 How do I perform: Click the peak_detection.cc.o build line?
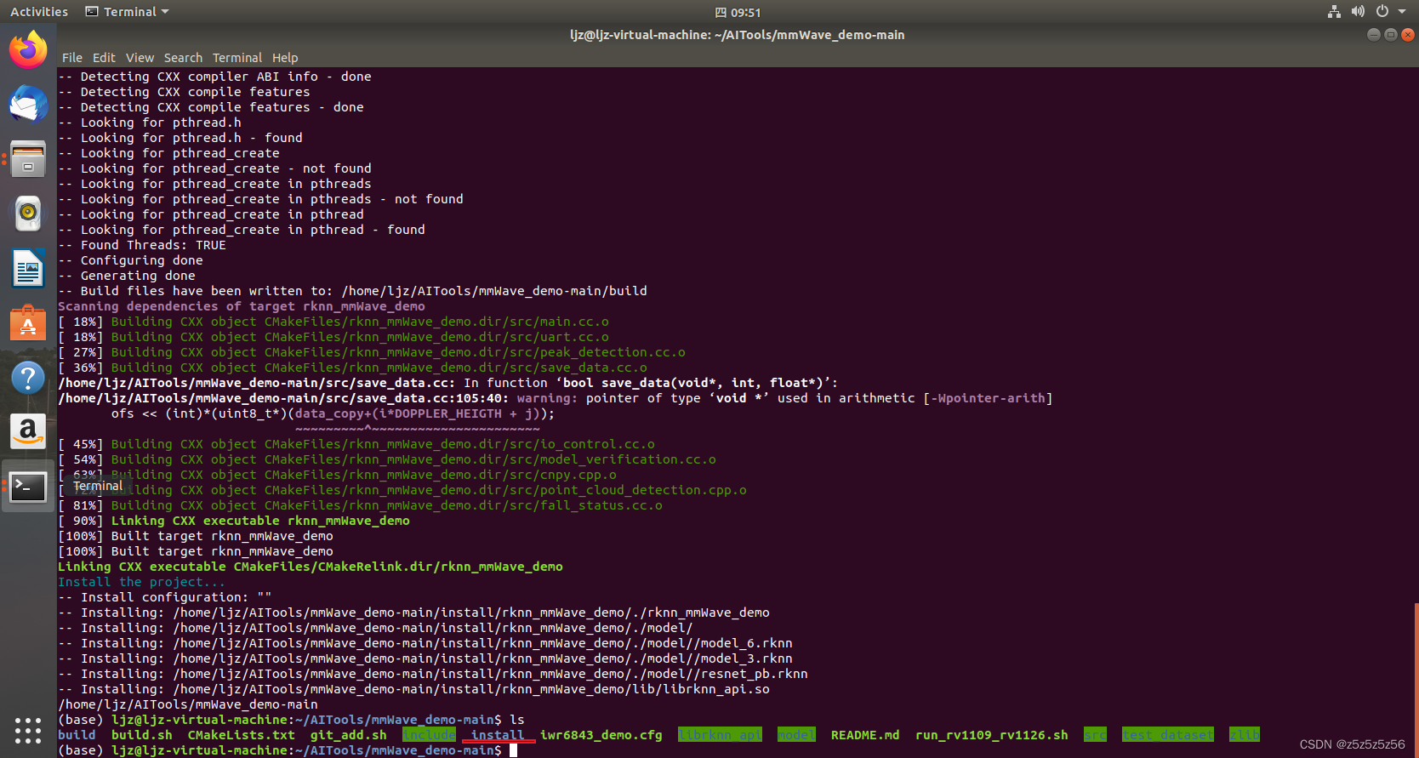(x=372, y=352)
